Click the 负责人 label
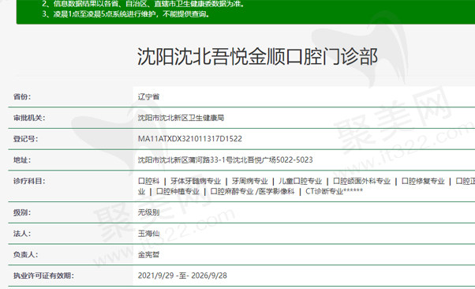The height and width of the screenshot is (289, 475). (x=25, y=255)
